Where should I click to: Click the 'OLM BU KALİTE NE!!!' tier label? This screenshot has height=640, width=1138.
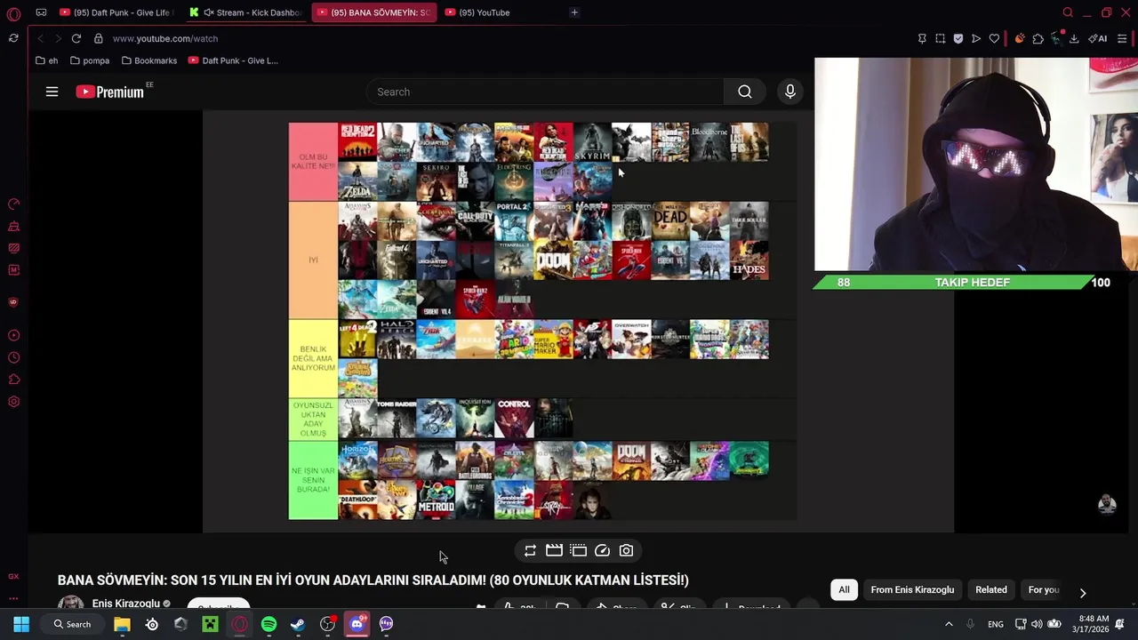pos(313,161)
